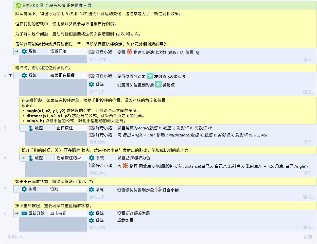
Task: Click 添加动作 below the 施加脉冲 action
Action: tap(98, 173)
